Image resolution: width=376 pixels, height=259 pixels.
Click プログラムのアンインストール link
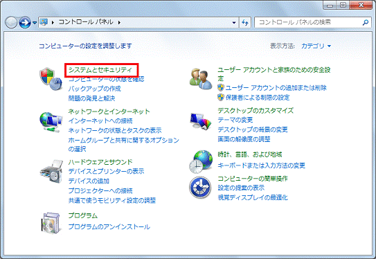click(x=109, y=226)
